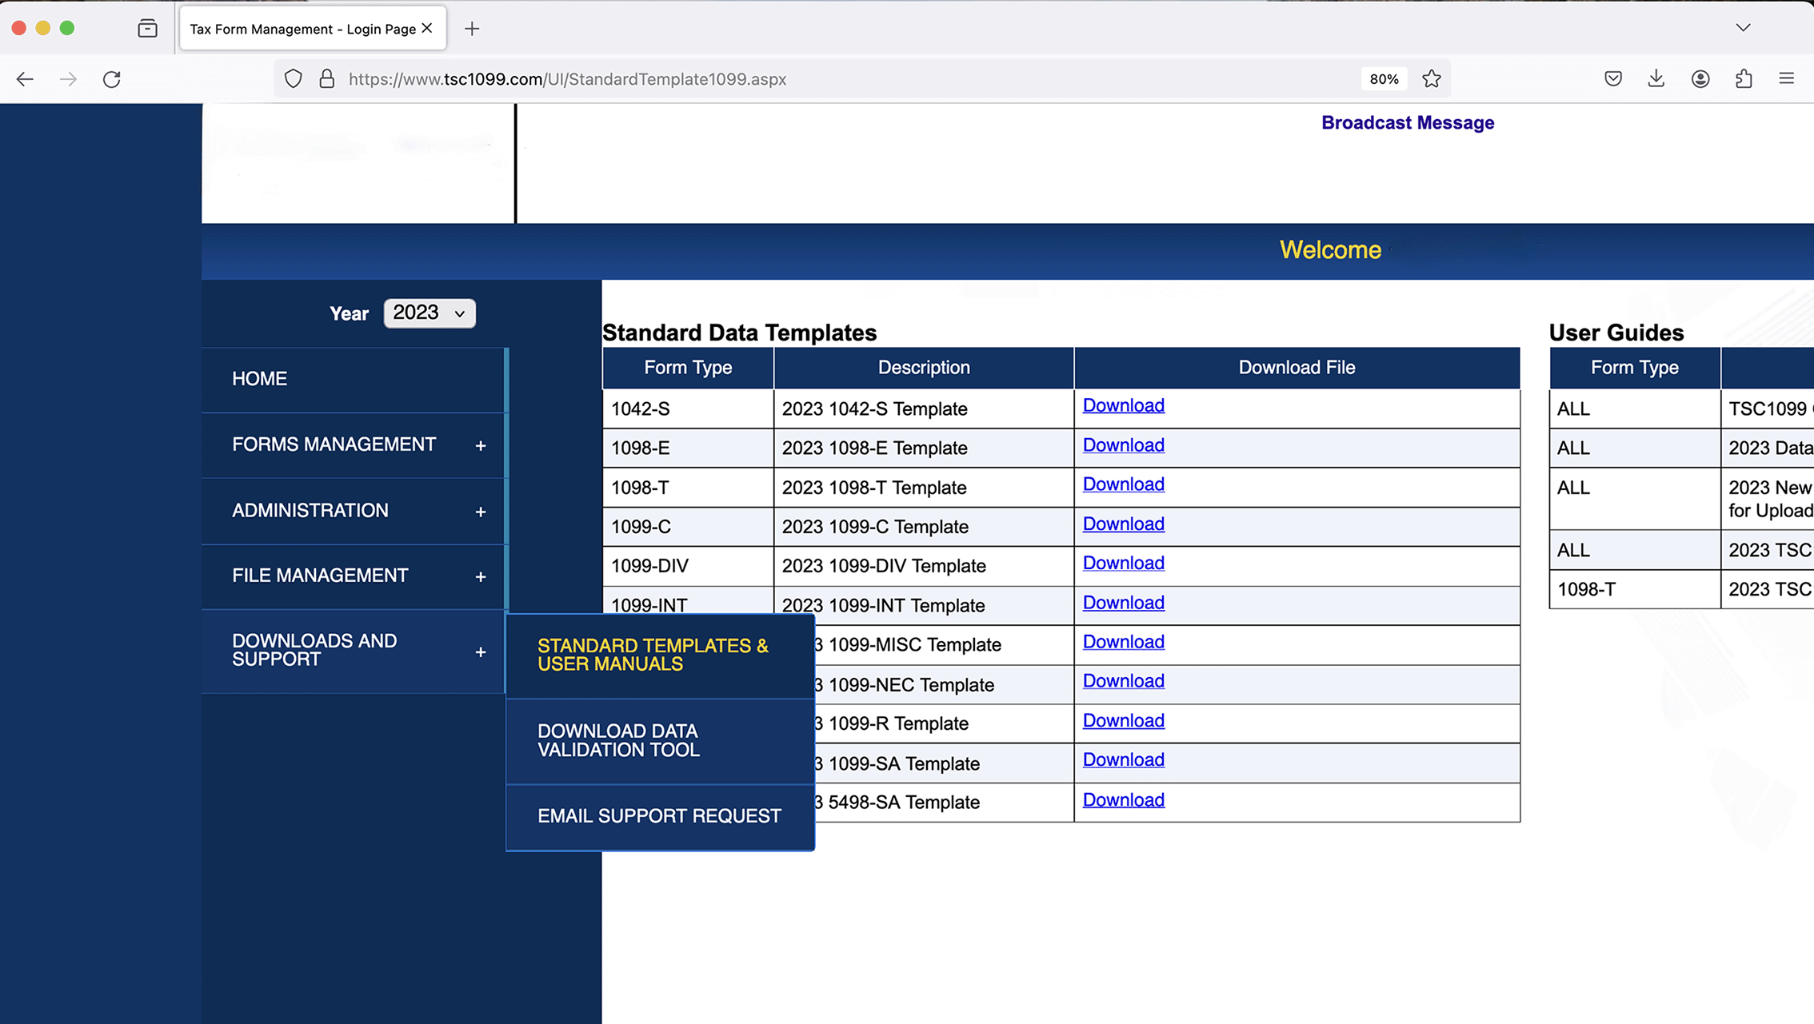
Task: Download the 5498-SA Template
Action: pos(1123,800)
